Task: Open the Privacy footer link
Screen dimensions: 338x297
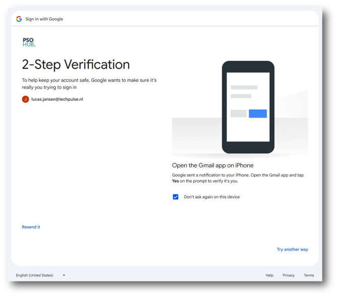Action: click(289, 275)
